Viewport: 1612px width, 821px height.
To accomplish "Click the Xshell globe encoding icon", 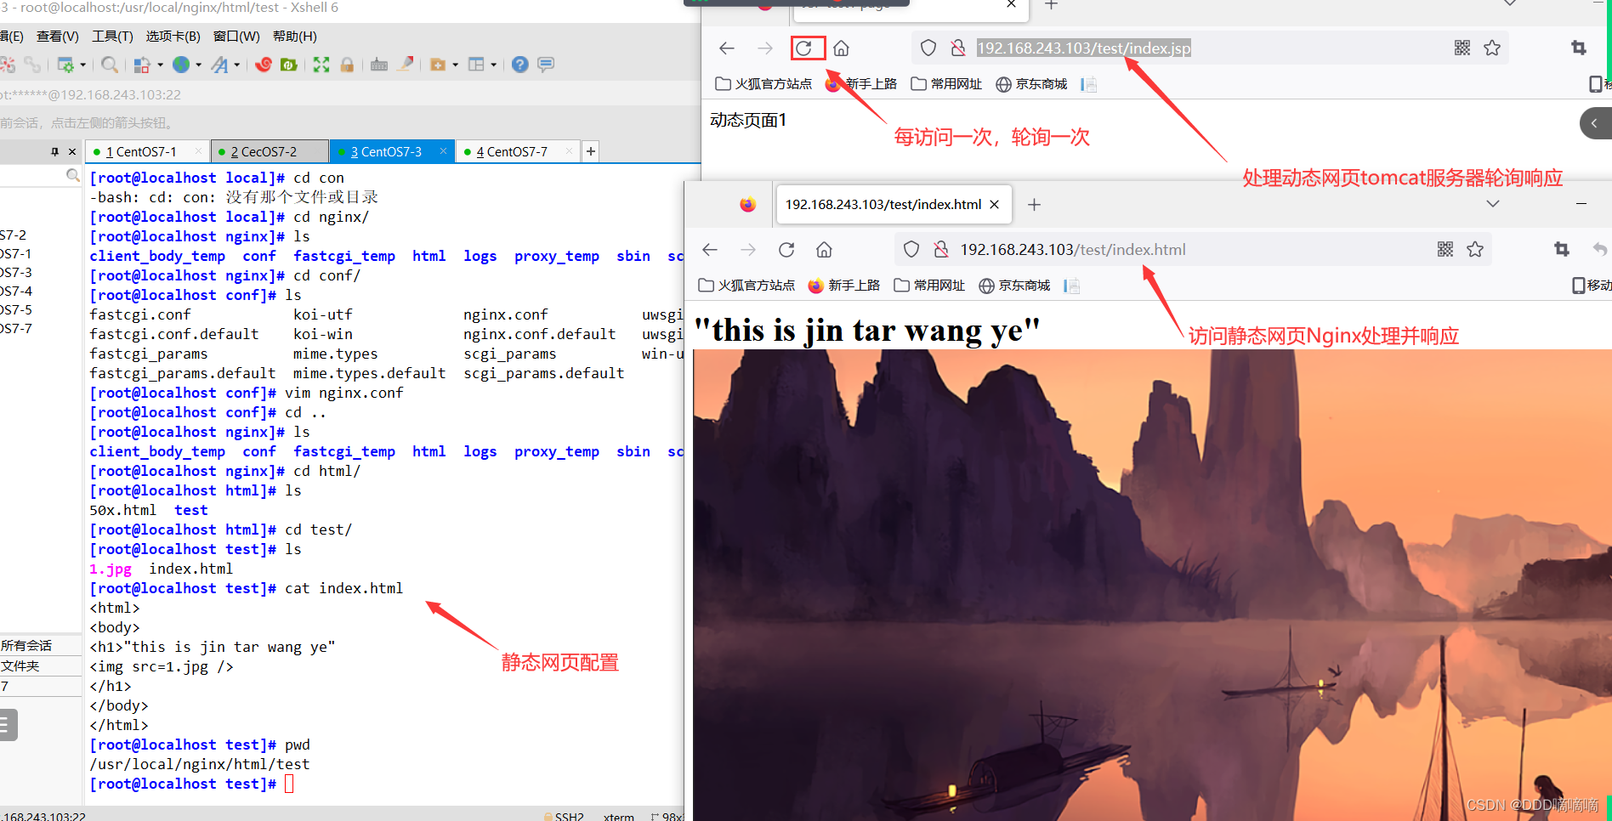I will pyautogui.click(x=181, y=65).
